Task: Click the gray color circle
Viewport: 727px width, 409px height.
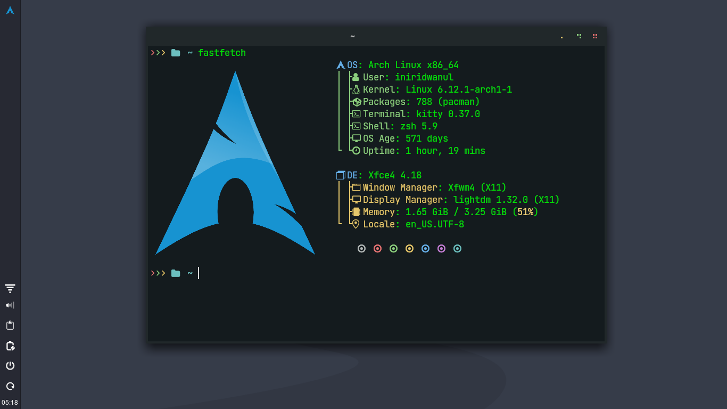Action: [x=362, y=249]
